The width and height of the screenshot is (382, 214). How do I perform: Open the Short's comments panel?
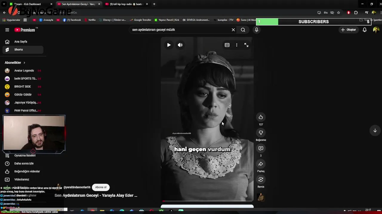pos(261,148)
